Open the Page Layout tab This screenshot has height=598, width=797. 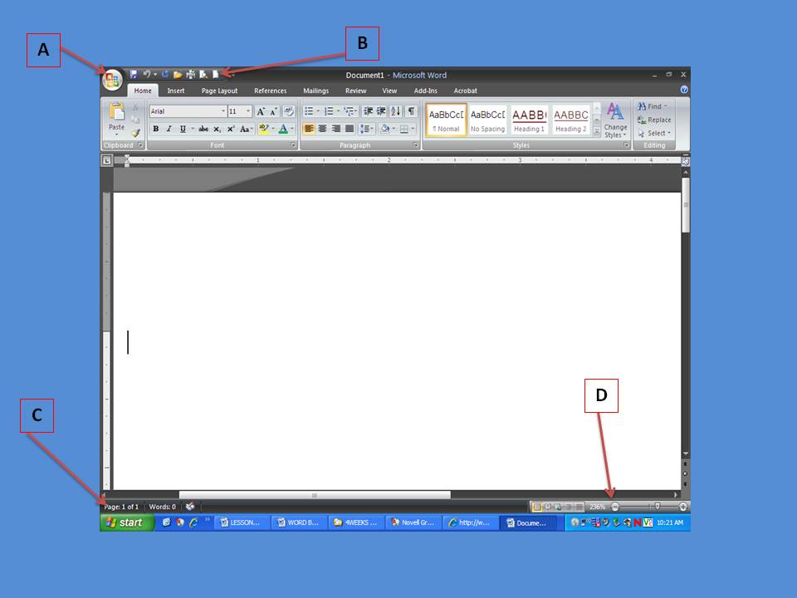point(219,91)
